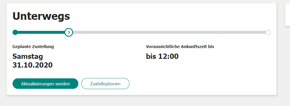This screenshot has width=290, height=106.
Task: Select the Samstag weekday text
Action: point(27,56)
